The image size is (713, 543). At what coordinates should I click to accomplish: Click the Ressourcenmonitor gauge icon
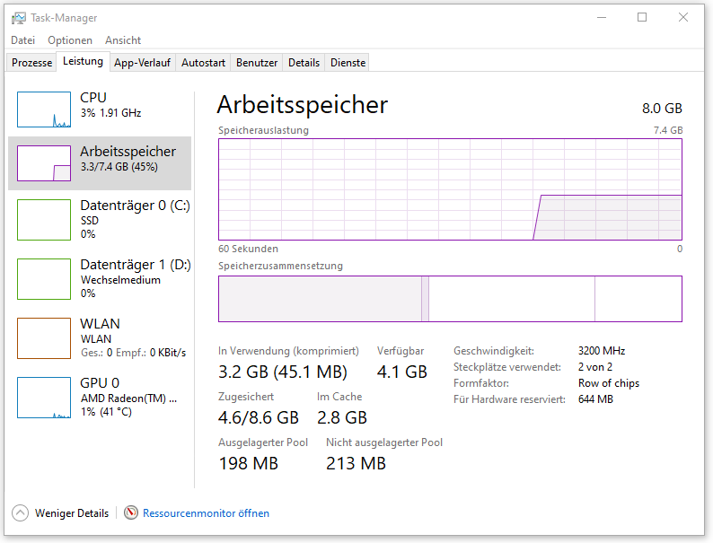pyautogui.click(x=131, y=513)
